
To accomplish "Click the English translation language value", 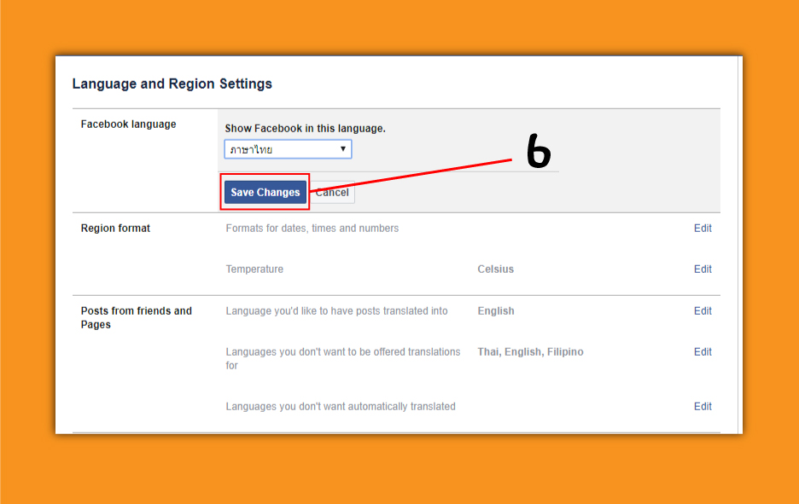I will [x=496, y=310].
